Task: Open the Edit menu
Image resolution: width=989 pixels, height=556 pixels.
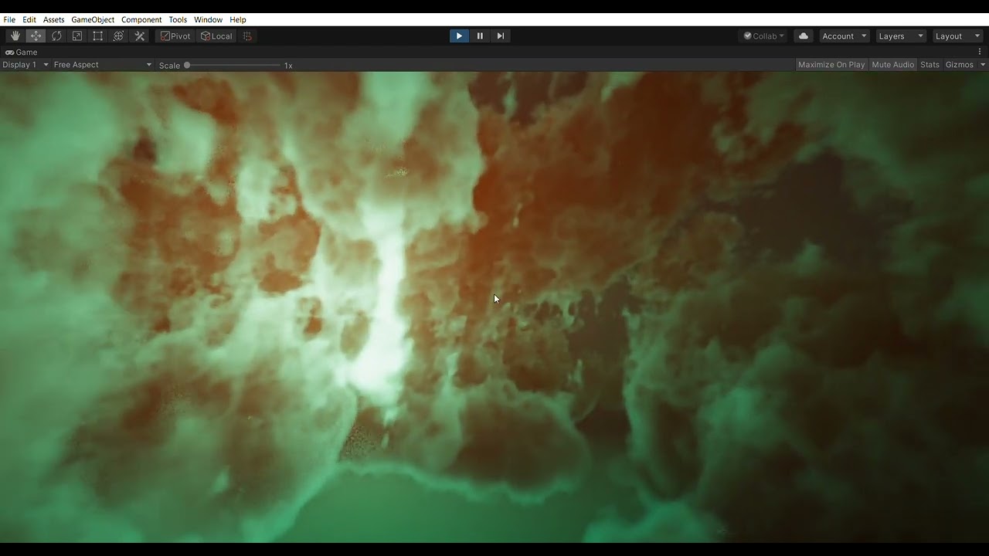Action: point(29,19)
